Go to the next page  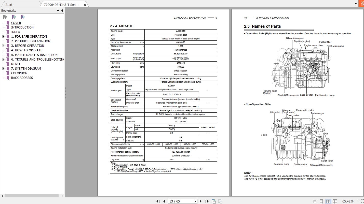(200, 201)
